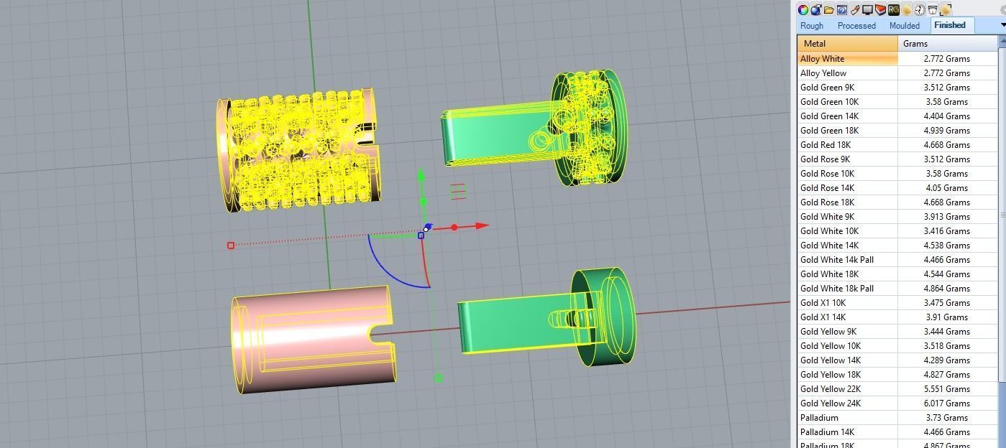
Task: Open the tab overflow dropdown arrow
Action: click(x=1002, y=26)
